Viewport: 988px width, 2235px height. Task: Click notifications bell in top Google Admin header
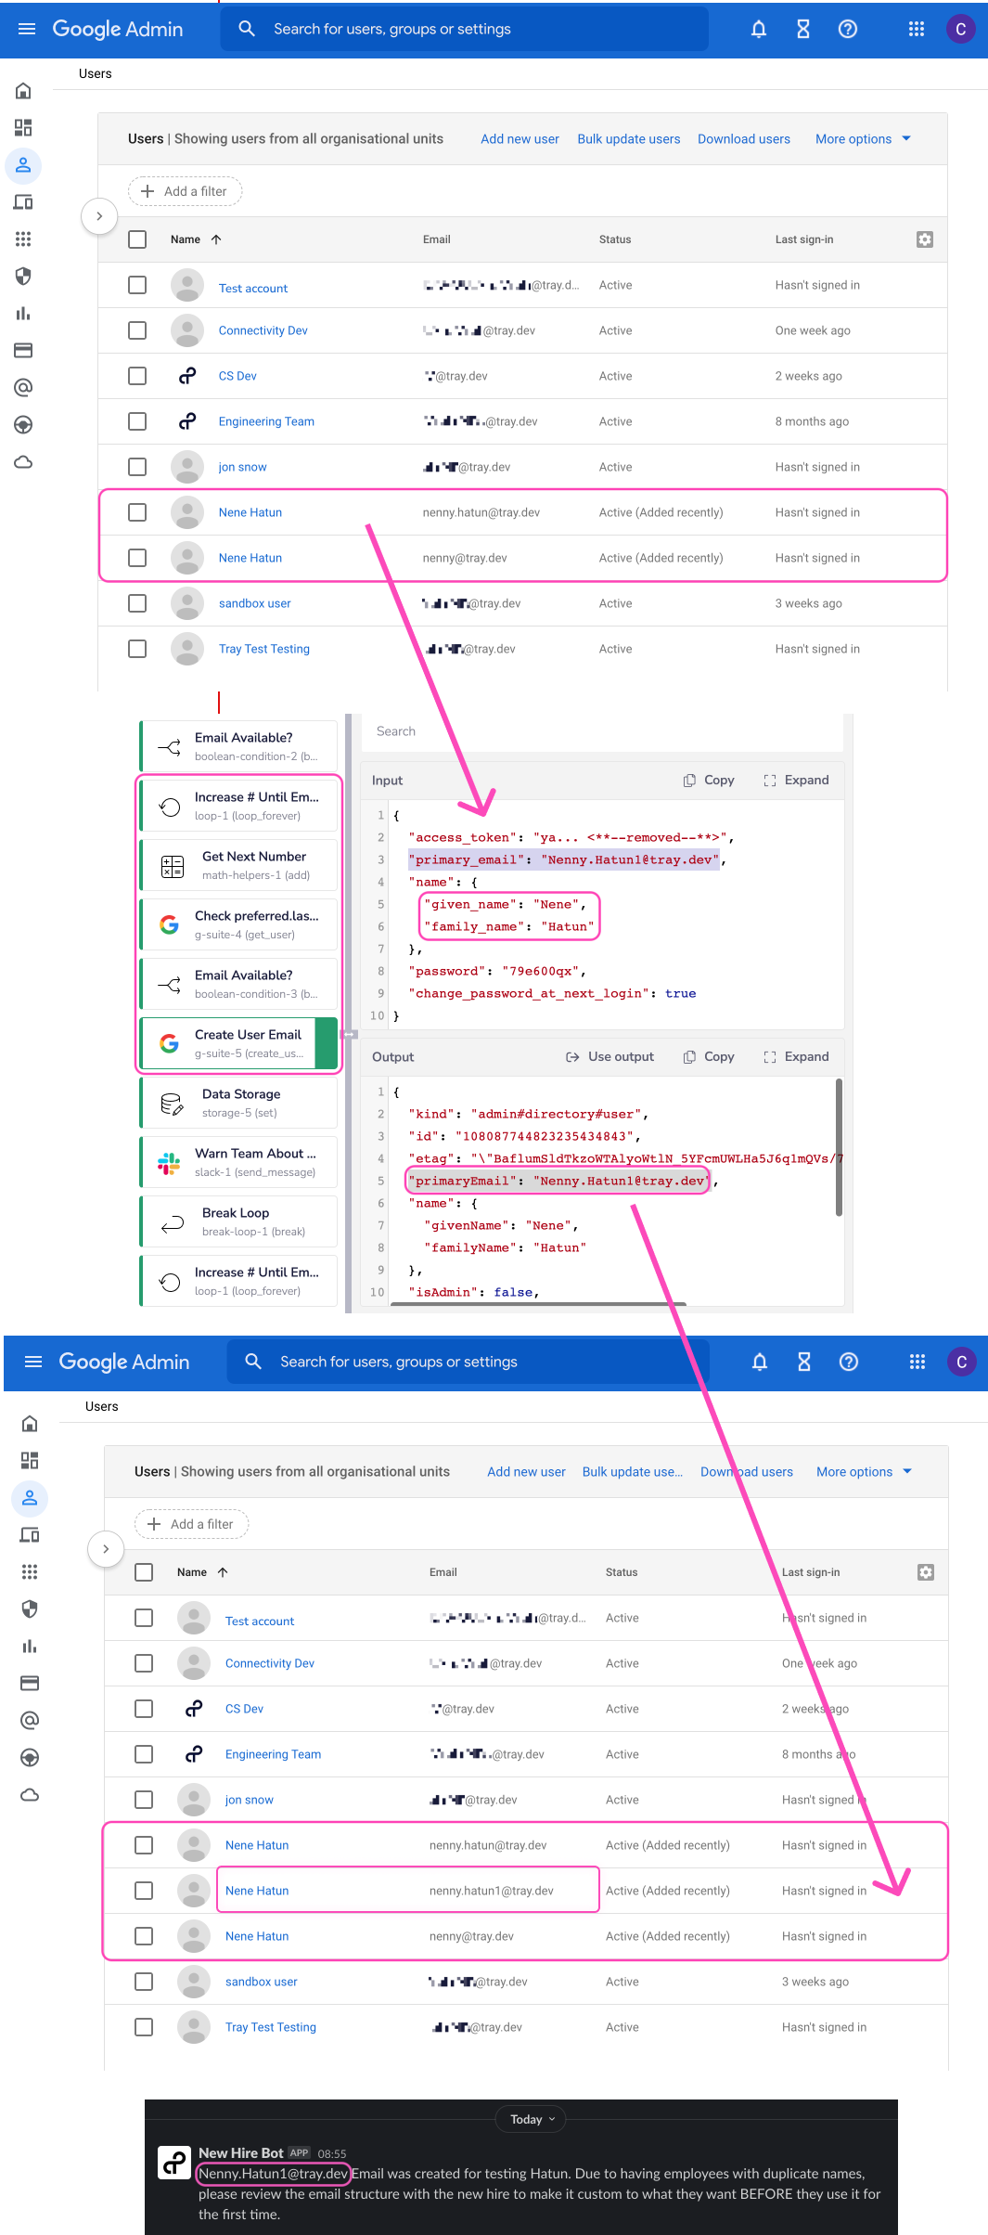click(x=759, y=29)
